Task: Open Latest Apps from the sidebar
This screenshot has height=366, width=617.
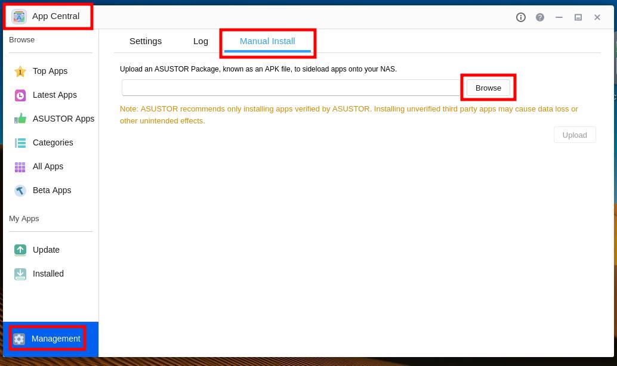Action: [x=20, y=95]
